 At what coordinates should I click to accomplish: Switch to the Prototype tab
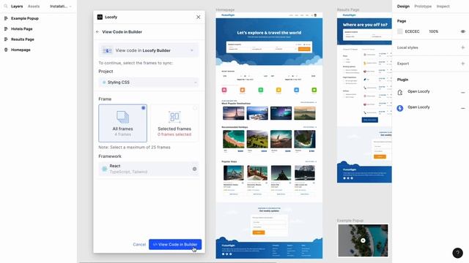(x=423, y=7)
